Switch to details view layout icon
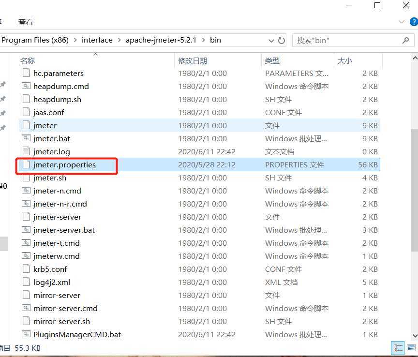This screenshot has height=357, width=418. [x=398, y=348]
